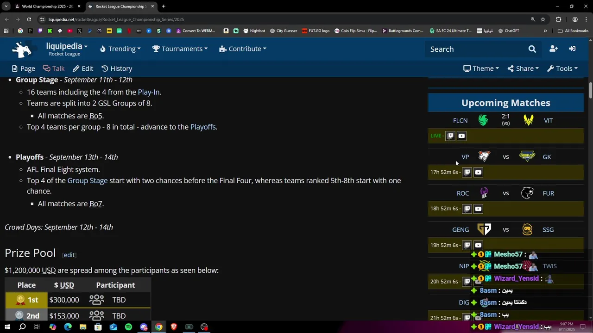The height and width of the screenshot is (333, 593).
Task: Click the GK team name
Action: (547, 157)
